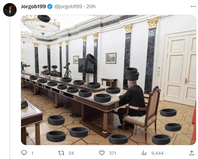
Task: Click the views bar chart icon
Action: [144, 153]
